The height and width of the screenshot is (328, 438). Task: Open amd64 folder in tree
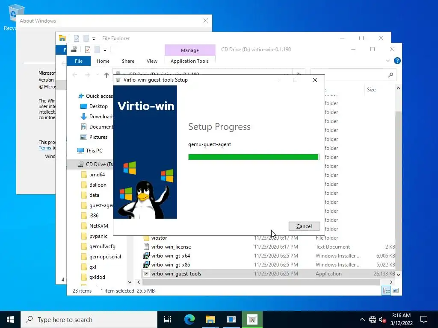point(93,175)
